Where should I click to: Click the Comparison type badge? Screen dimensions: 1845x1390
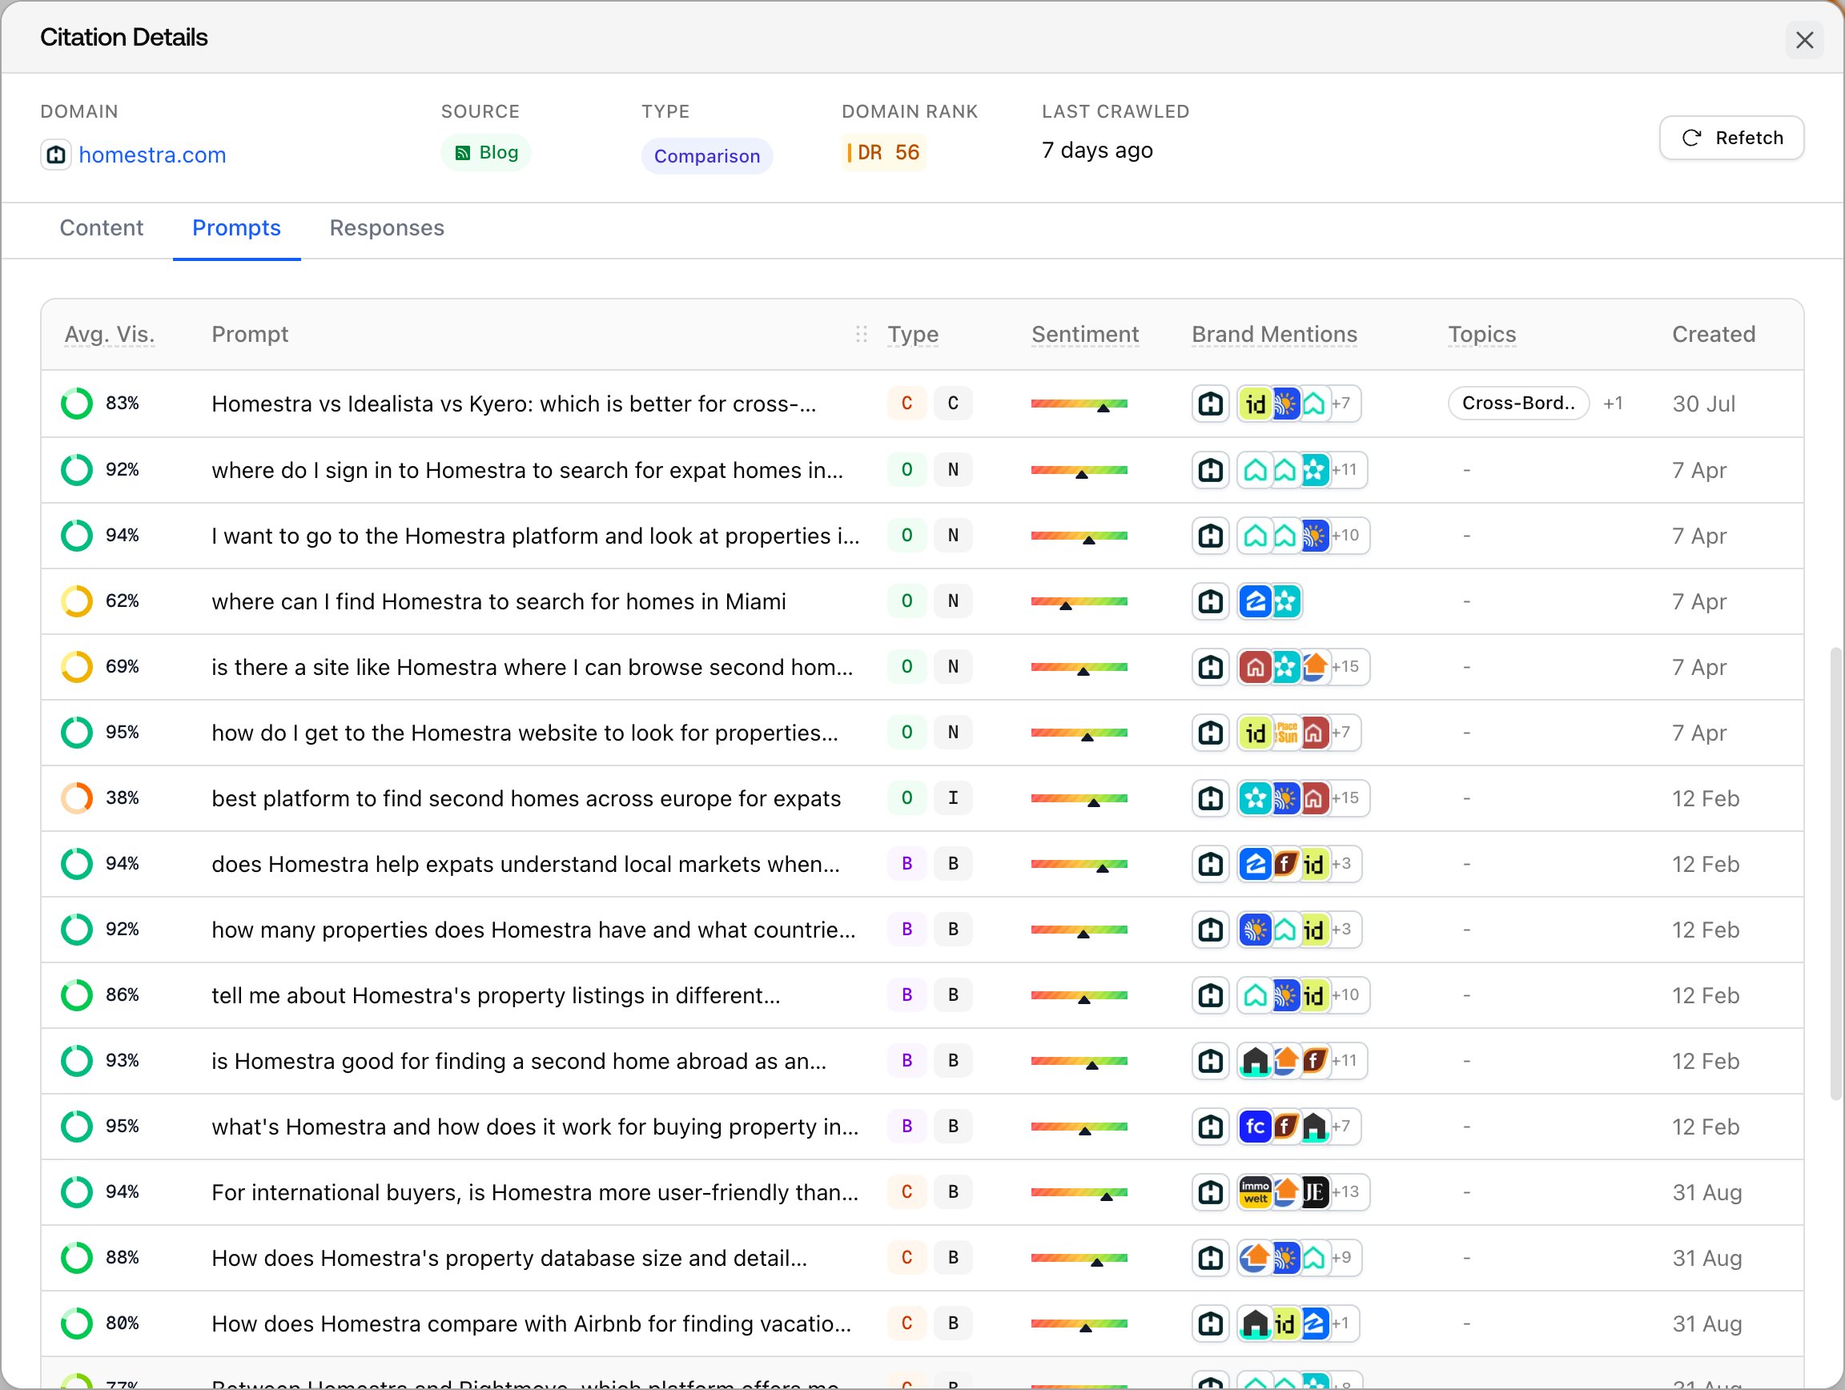(706, 156)
